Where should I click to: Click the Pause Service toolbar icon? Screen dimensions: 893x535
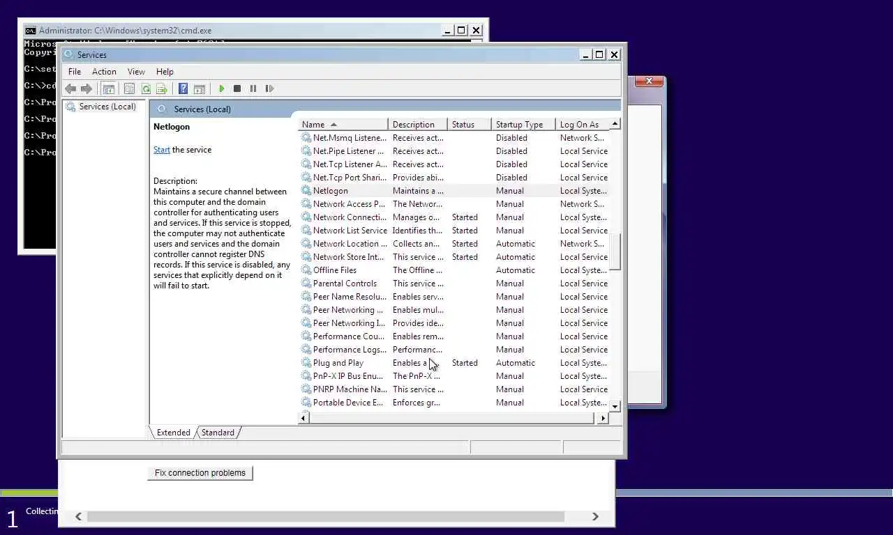tap(253, 88)
